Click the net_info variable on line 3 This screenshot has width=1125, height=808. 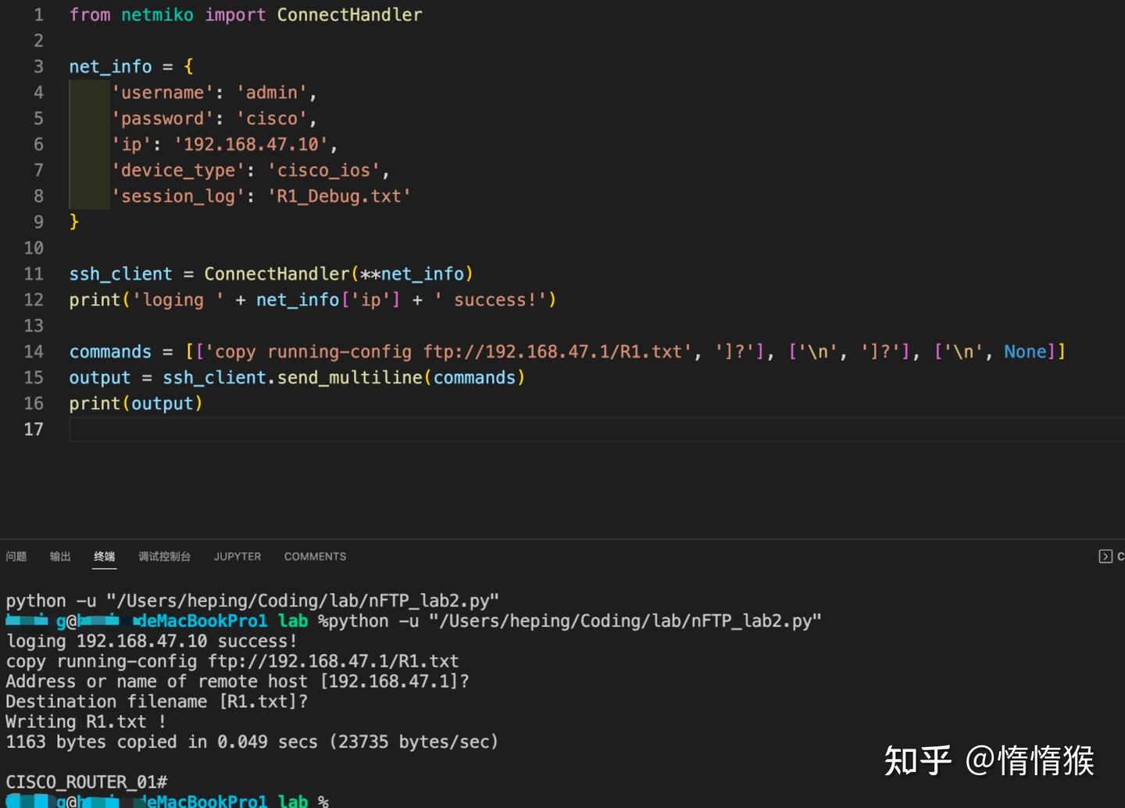(109, 66)
